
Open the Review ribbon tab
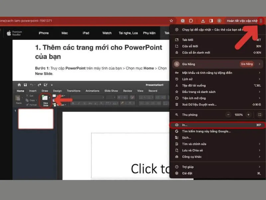[128, 91]
